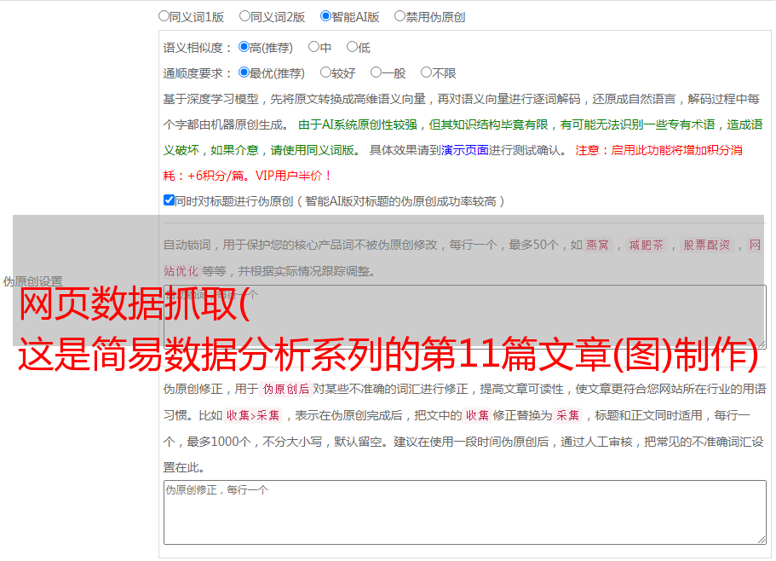Click the 站优化 example keyword
776x561 pixels.
click(x=181, y=271)
